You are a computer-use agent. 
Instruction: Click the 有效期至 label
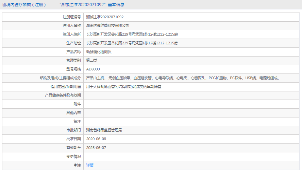tap(73, 148)
